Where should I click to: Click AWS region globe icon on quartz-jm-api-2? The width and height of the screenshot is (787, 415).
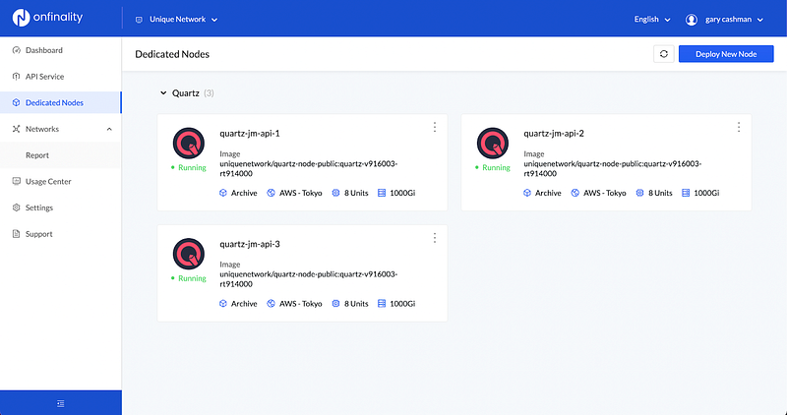click(575, 193)
